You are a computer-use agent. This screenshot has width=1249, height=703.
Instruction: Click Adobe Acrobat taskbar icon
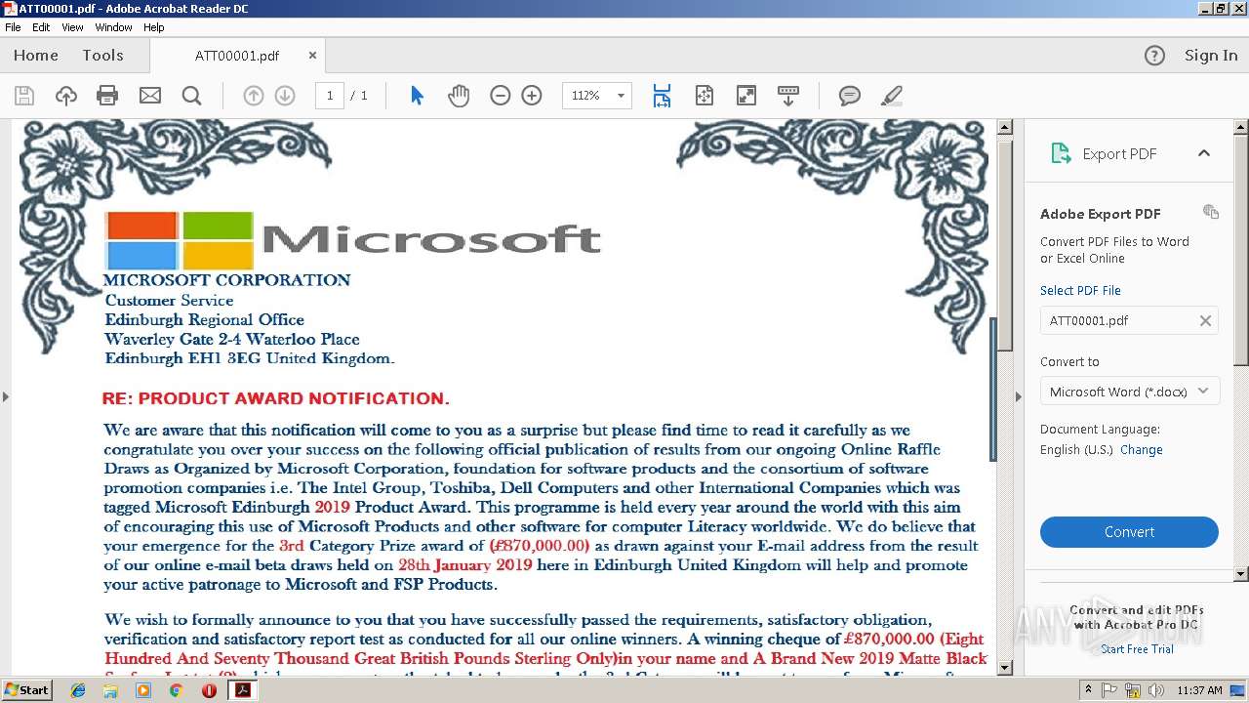click(241, 690)
